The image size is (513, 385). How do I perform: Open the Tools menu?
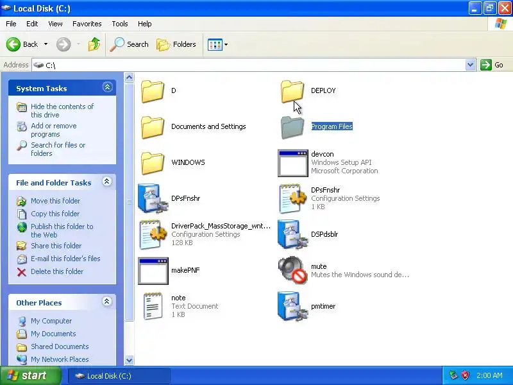pos(120,24)
